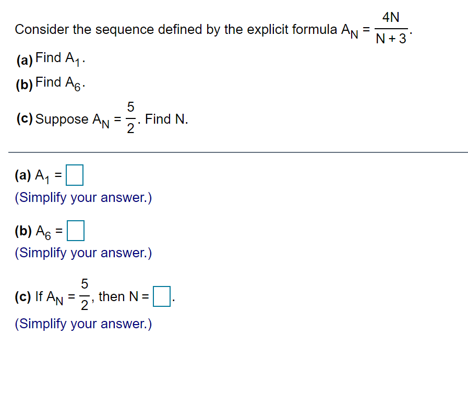The image size is (468, 418).
Task: Click the empty box in the N = statement
Action: tap(161, 296)
